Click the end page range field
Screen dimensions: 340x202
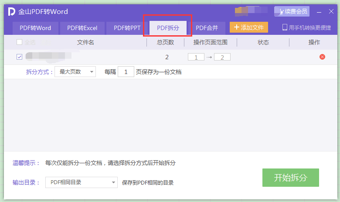coord(222,57)
